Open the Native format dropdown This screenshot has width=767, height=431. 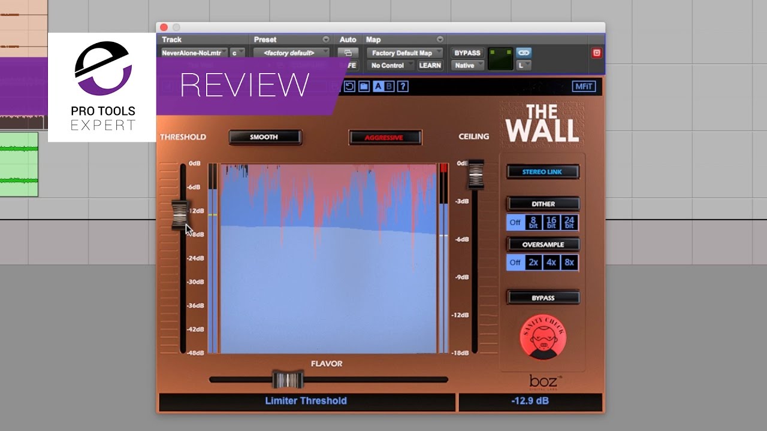click(467, 65)
